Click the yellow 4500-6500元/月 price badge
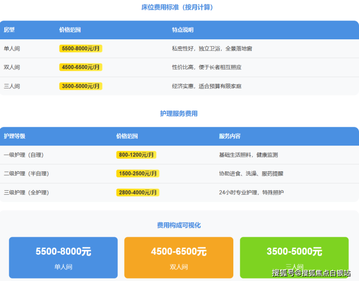 81,67
